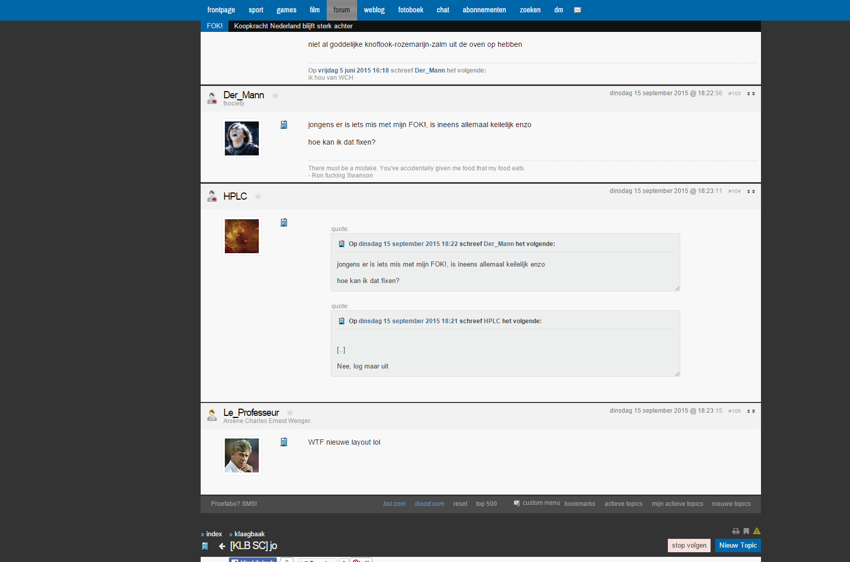Open abonnementen in the top navigation

click(484, 10)
